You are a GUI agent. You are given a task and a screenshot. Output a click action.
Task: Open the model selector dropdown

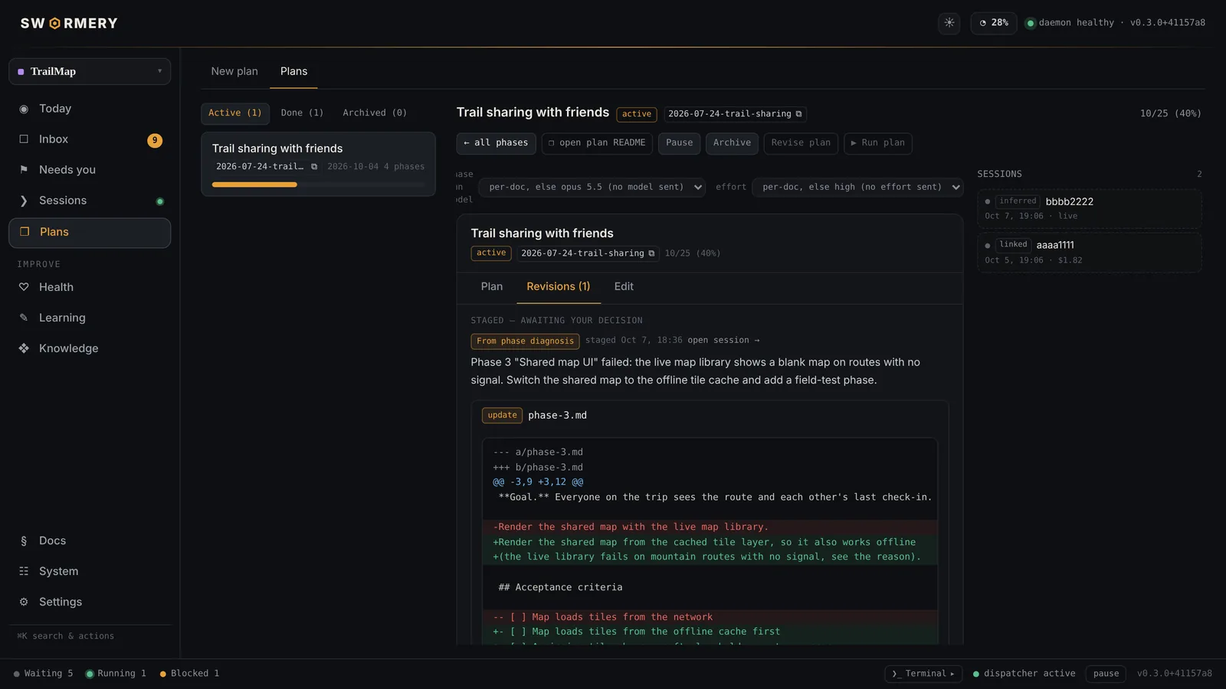coord(592,187)
